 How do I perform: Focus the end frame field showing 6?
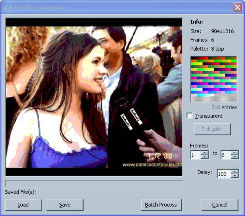[x=226, y=155]
